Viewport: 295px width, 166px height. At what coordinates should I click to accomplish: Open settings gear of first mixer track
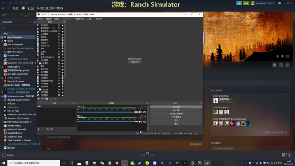click(145, 112)
